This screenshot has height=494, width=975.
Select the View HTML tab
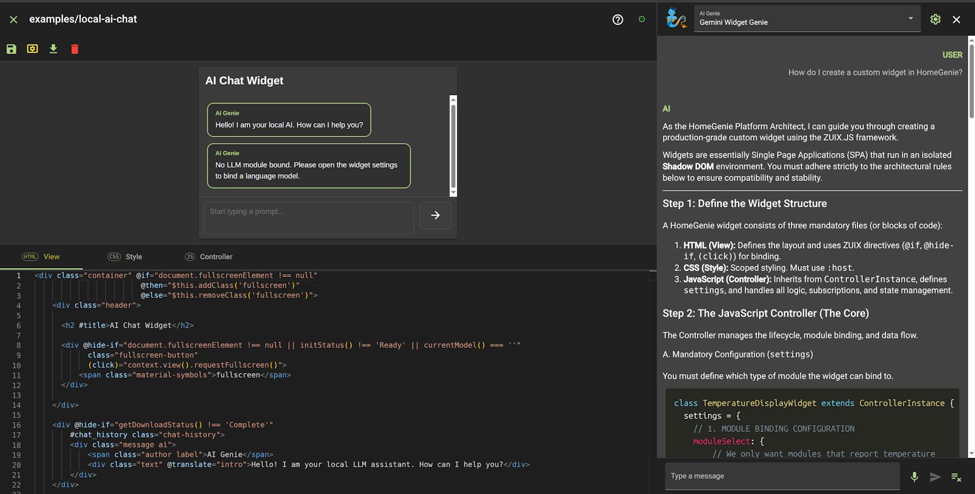coord(41,256)
